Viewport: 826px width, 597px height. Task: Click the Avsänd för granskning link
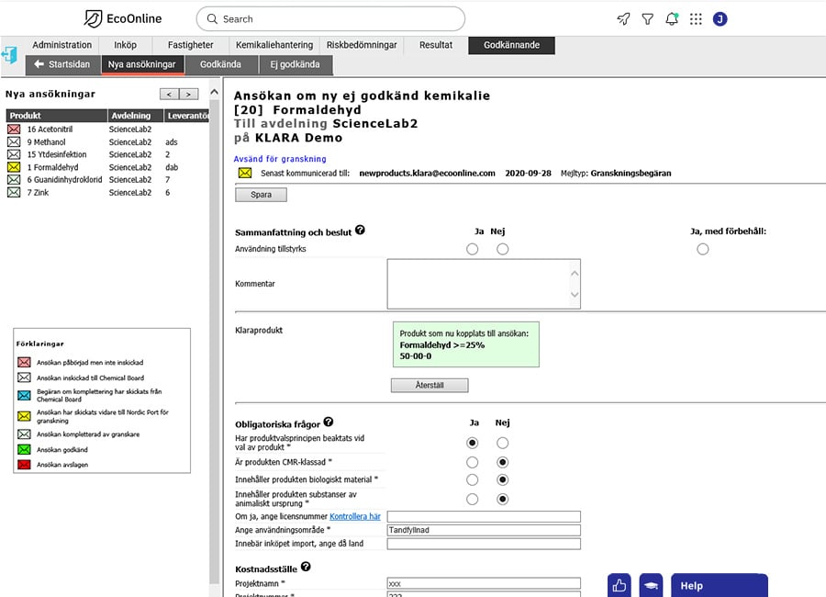click(280, 159)
